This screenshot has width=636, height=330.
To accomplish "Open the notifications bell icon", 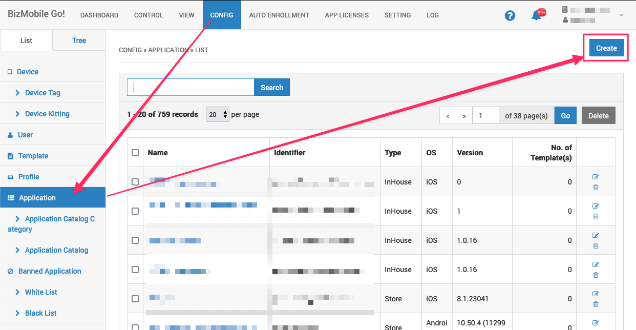I will pos(536,15).
